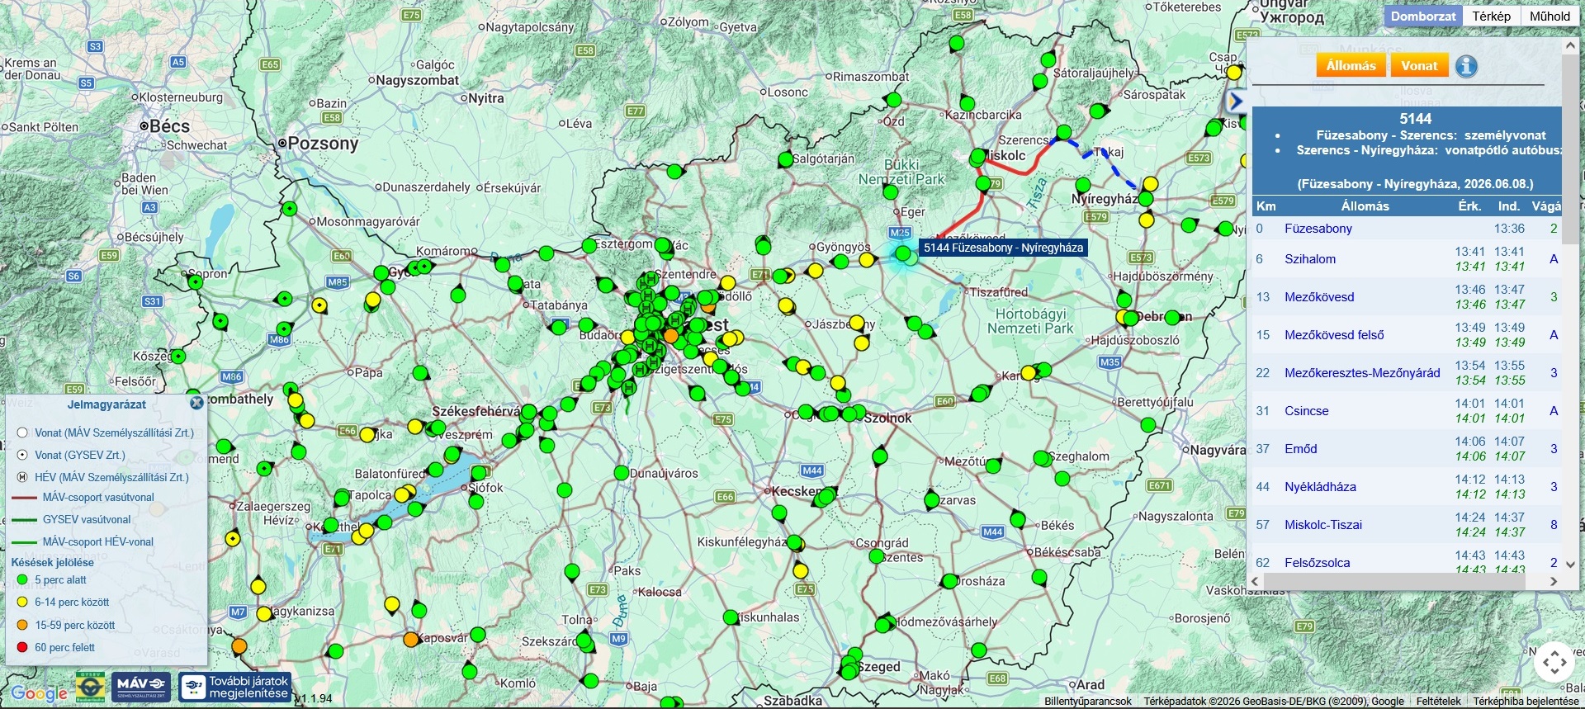Viewport: 1585px width, 709px height.
Task: Click the orange train marker near Kaposvár
Action: pyautogui.click(x=411, y=639)
